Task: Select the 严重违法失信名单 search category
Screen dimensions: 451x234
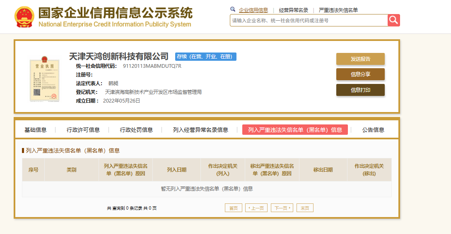Action: [x=338, y=10]
